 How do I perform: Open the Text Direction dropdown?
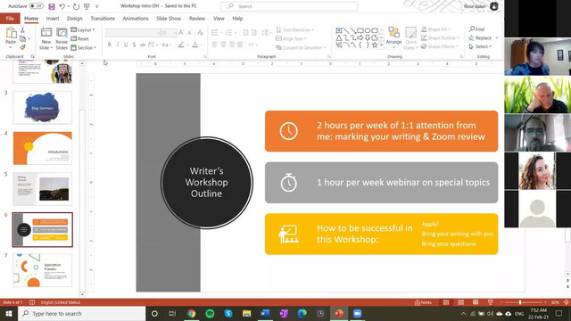(x=295, y=29)
